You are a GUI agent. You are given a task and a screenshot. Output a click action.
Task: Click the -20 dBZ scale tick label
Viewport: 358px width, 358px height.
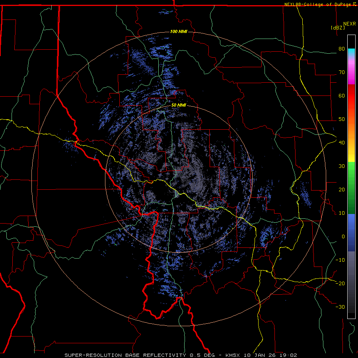340,283
